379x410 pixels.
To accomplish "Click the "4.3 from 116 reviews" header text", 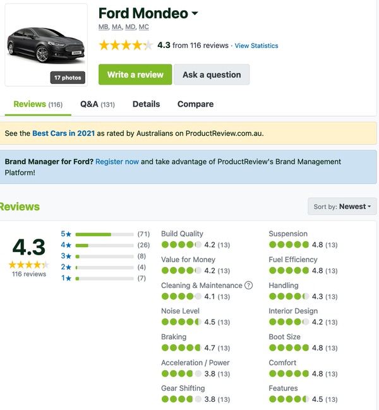I will pyautogui.click(x=193, y=45).
